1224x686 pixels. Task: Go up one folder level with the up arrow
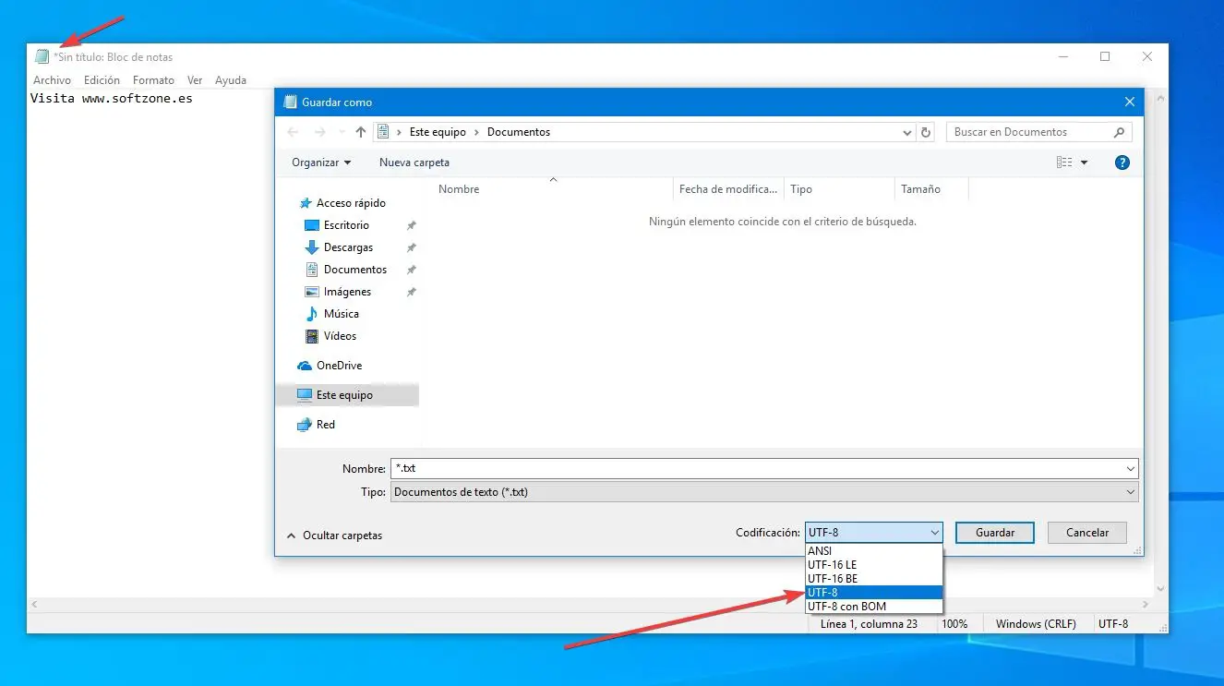coord(361,132)
